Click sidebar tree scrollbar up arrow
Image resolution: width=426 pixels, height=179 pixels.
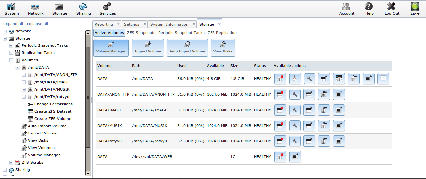click(x=88, y=33)
